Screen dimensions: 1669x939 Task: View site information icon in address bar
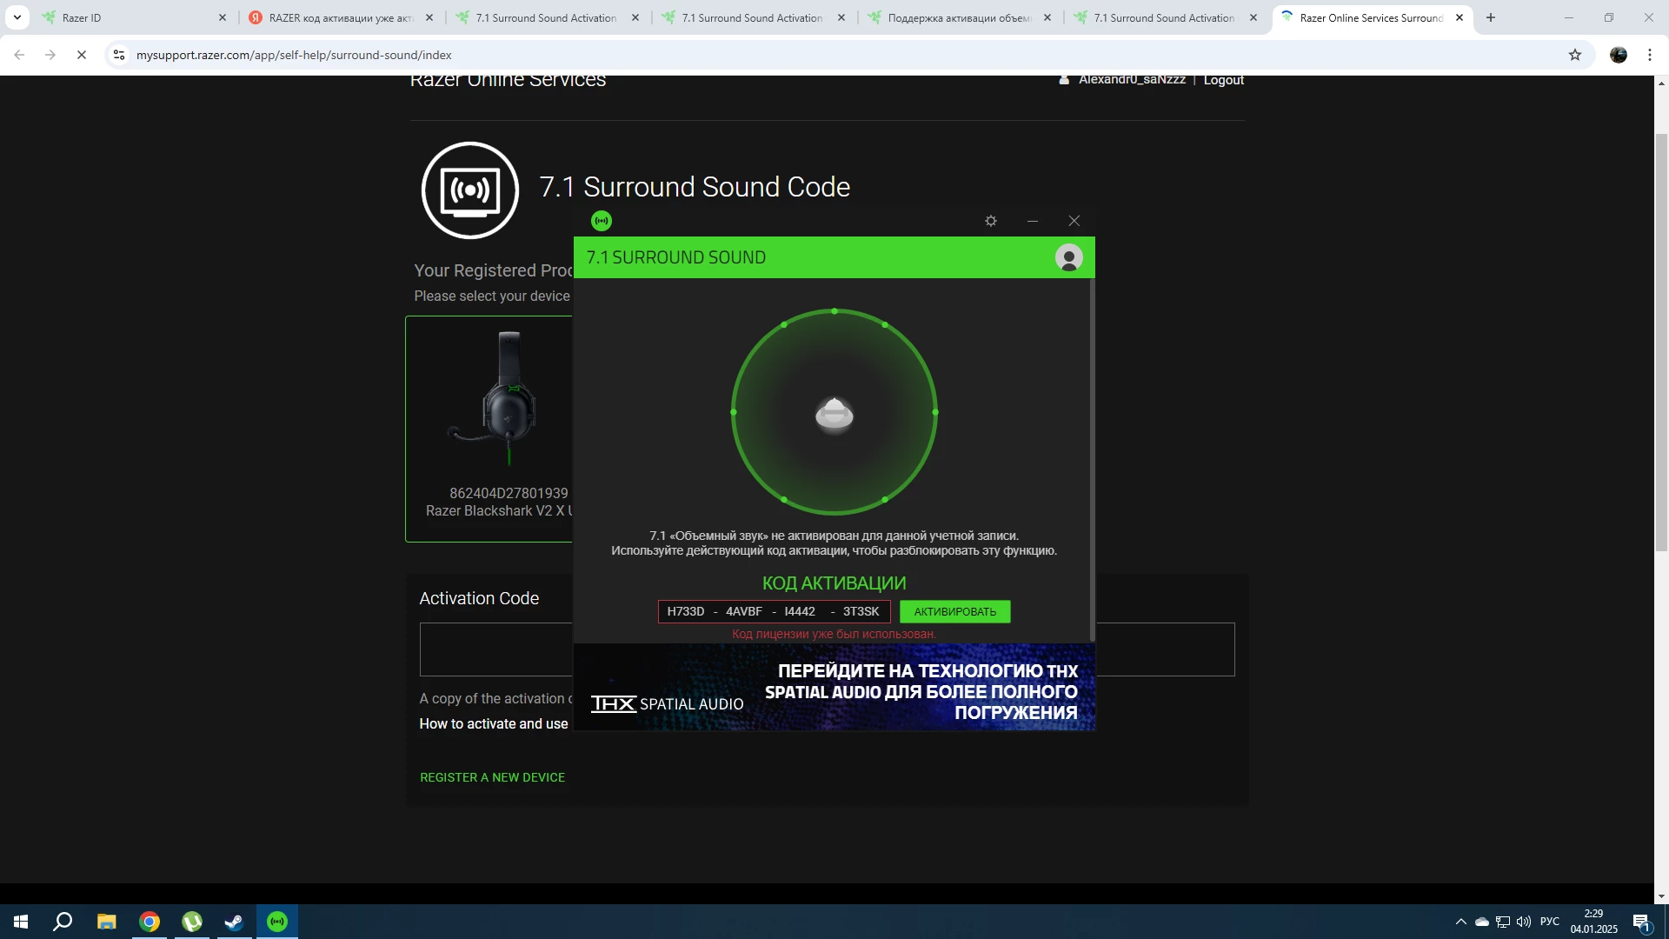pyautogui.click(x=119, y=55)
